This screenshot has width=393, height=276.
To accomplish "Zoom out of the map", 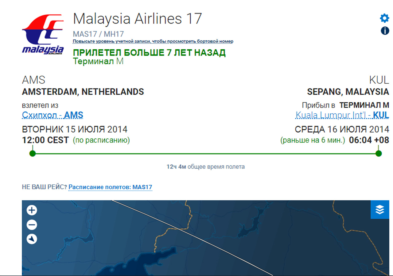I will click(x=32, y=225).
